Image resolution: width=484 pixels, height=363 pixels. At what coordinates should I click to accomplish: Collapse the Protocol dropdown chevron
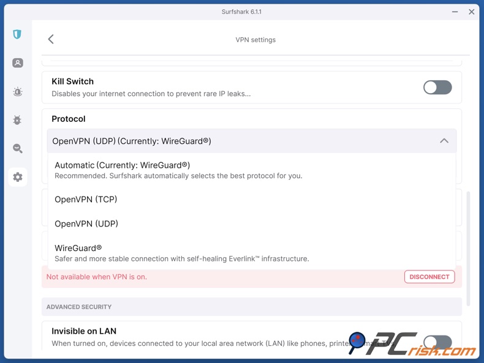click(444, 141)
